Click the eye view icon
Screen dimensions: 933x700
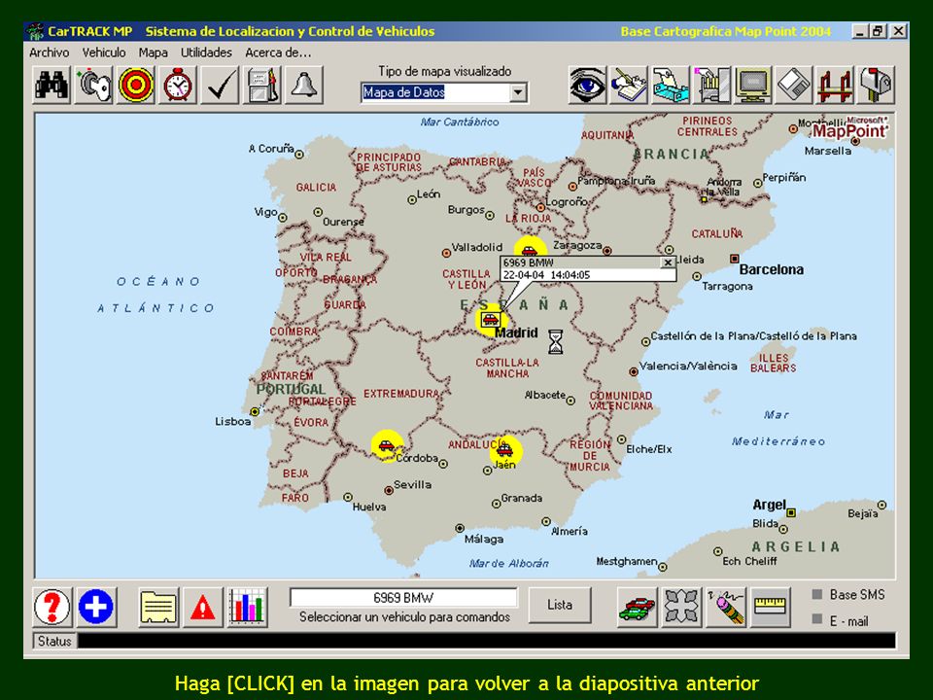point(587,86)
